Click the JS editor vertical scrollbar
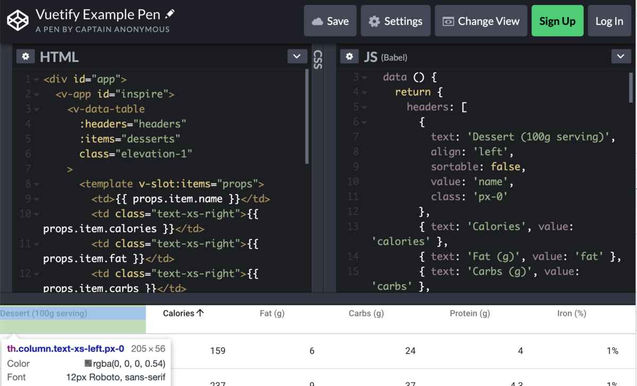This screenshot has height=386, width=637. tap(631, 88)
